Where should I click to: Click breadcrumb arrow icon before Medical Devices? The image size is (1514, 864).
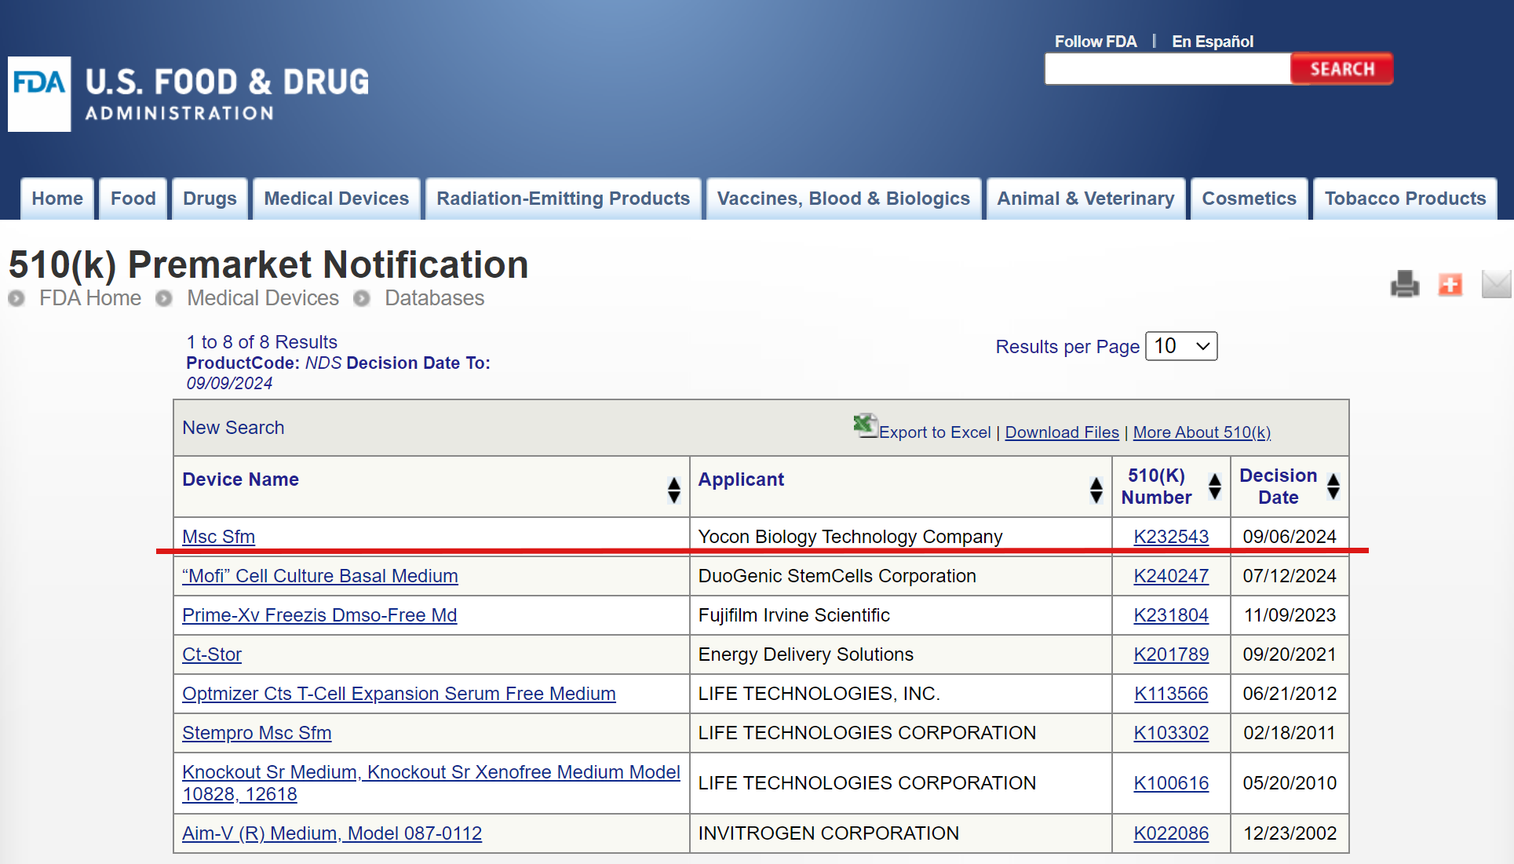(163, 298)
